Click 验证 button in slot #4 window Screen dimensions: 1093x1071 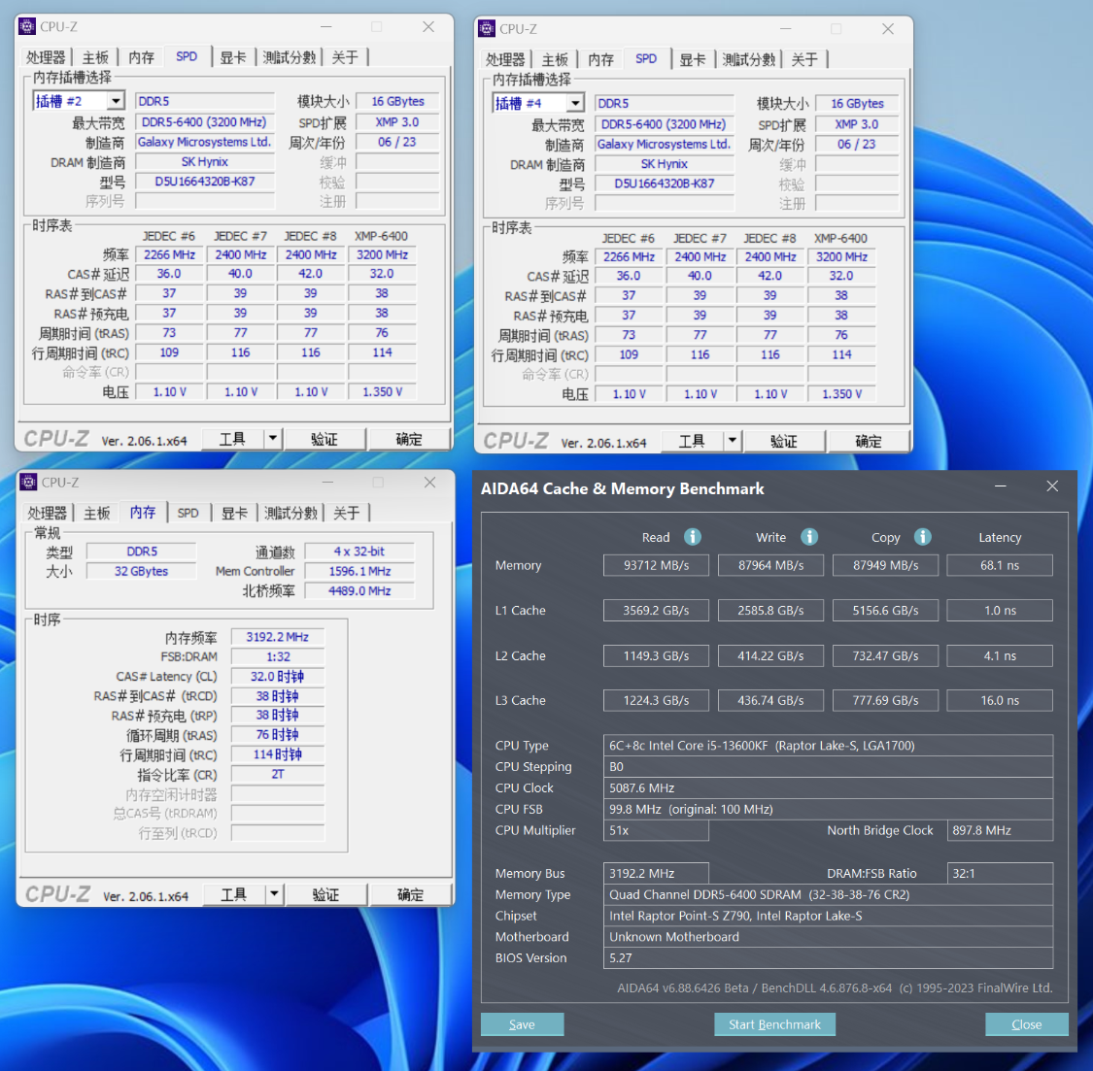(x=783, y=441)
